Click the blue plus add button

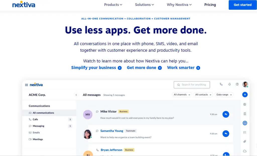(245, 94)
